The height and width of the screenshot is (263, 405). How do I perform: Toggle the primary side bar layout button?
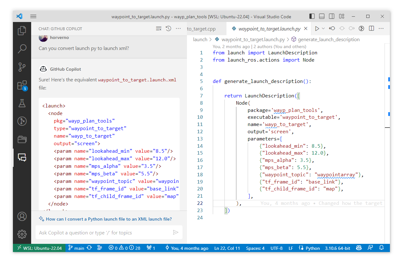point(312,16)
